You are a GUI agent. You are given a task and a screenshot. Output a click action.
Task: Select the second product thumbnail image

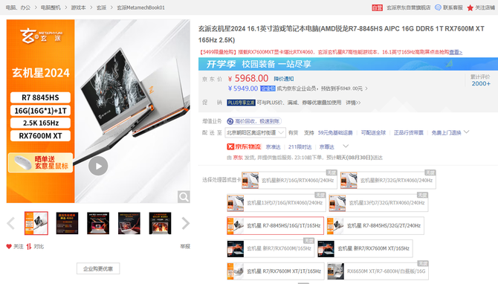(67, 223)
